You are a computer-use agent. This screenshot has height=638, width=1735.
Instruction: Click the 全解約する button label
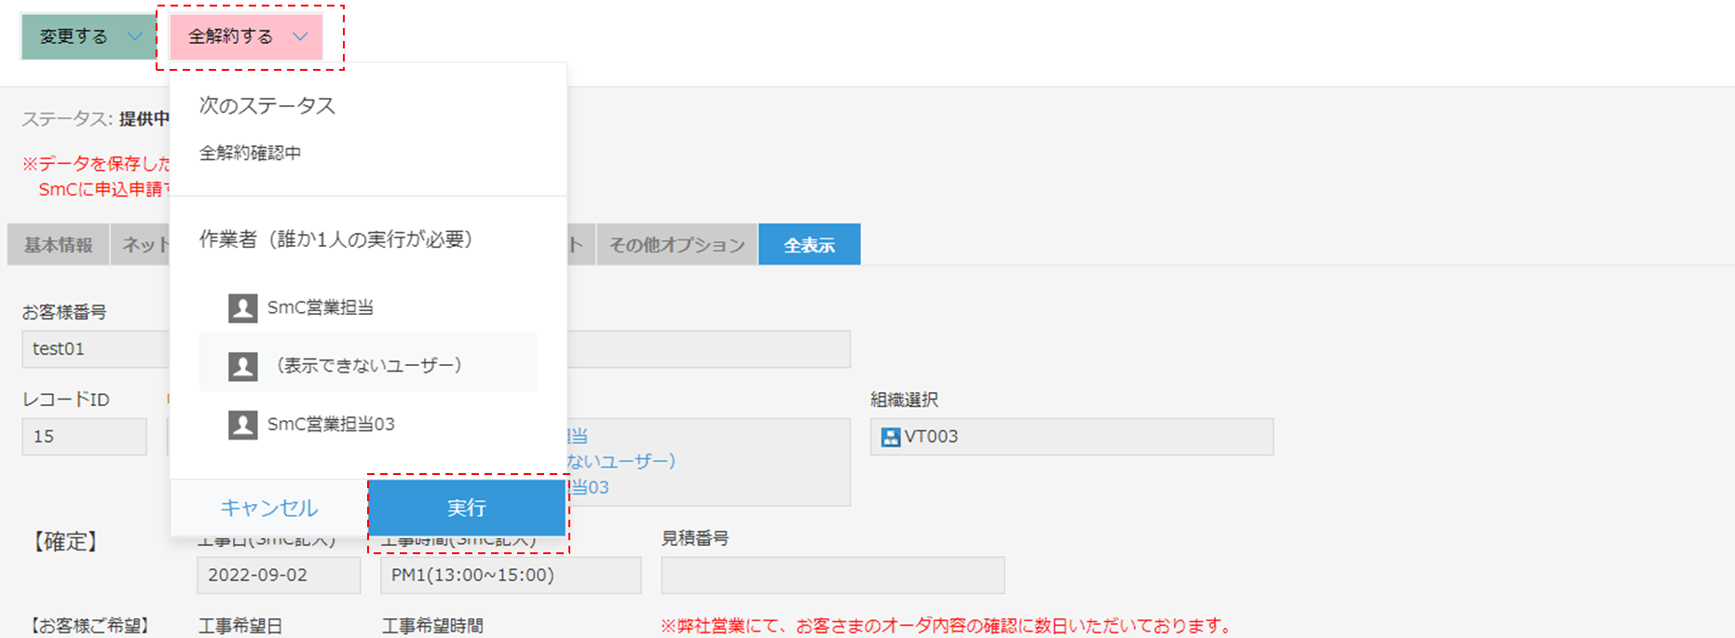tap(230, 36)
